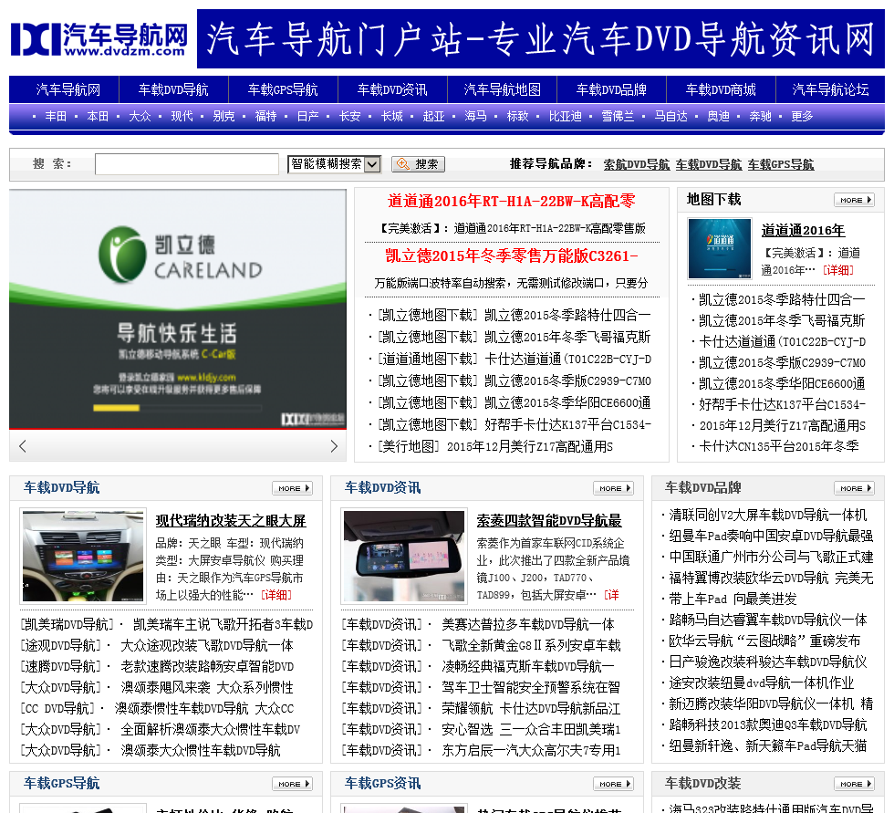
Task: Select the 别克 brand link
Action: click(x=224, y=116)
